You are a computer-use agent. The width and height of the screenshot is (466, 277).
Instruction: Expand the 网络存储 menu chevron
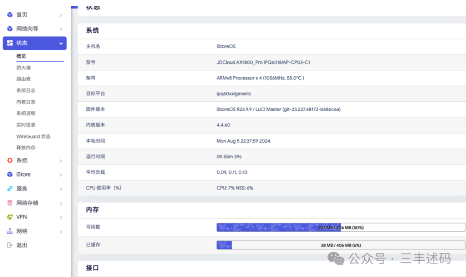click(61, 203)
